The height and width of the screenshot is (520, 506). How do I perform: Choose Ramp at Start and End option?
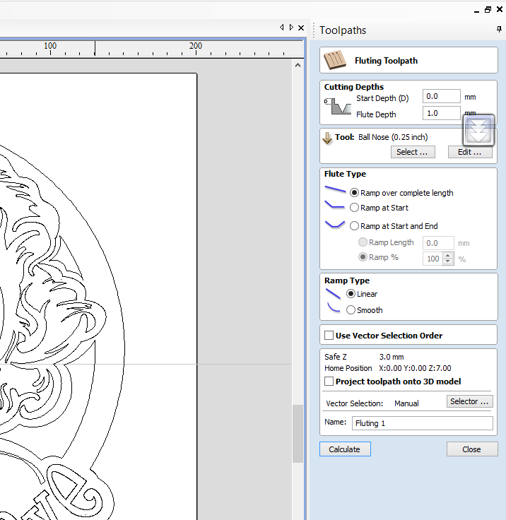coord(354,226)
